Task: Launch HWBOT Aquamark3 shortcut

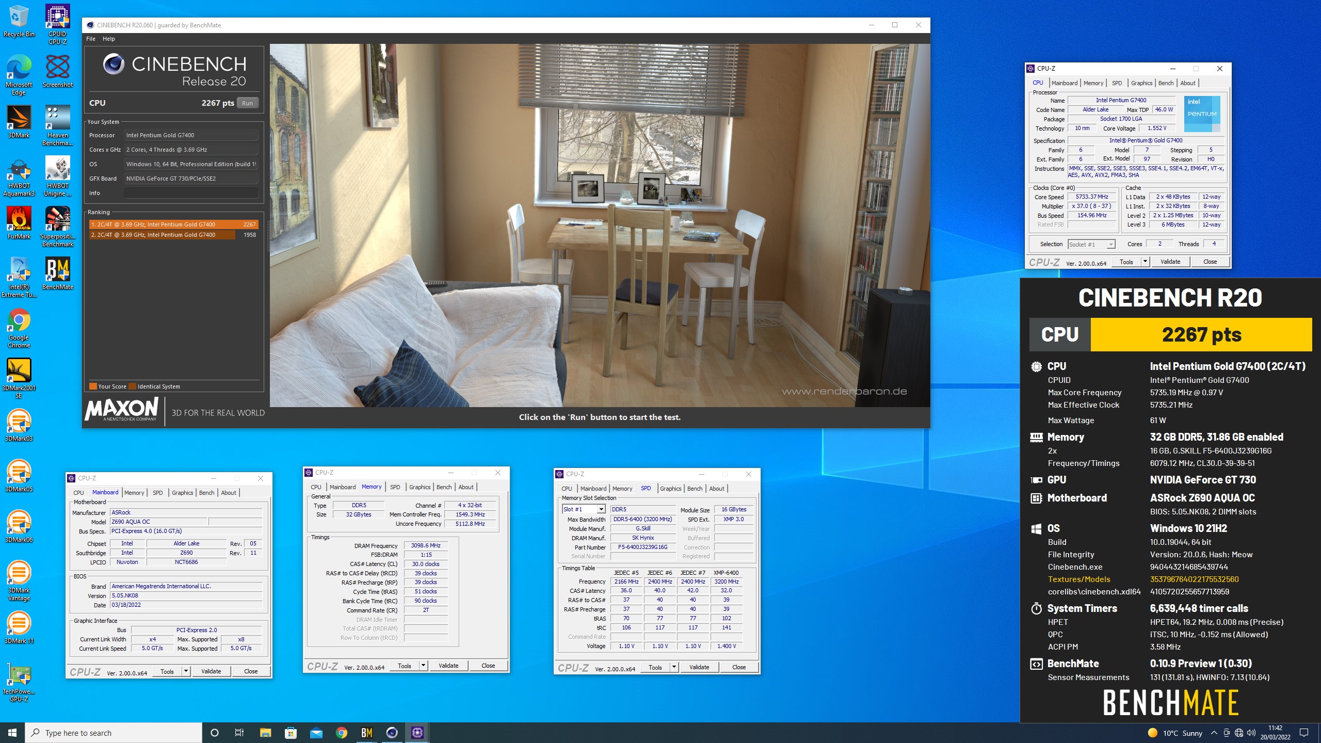Action: (19, 176)
